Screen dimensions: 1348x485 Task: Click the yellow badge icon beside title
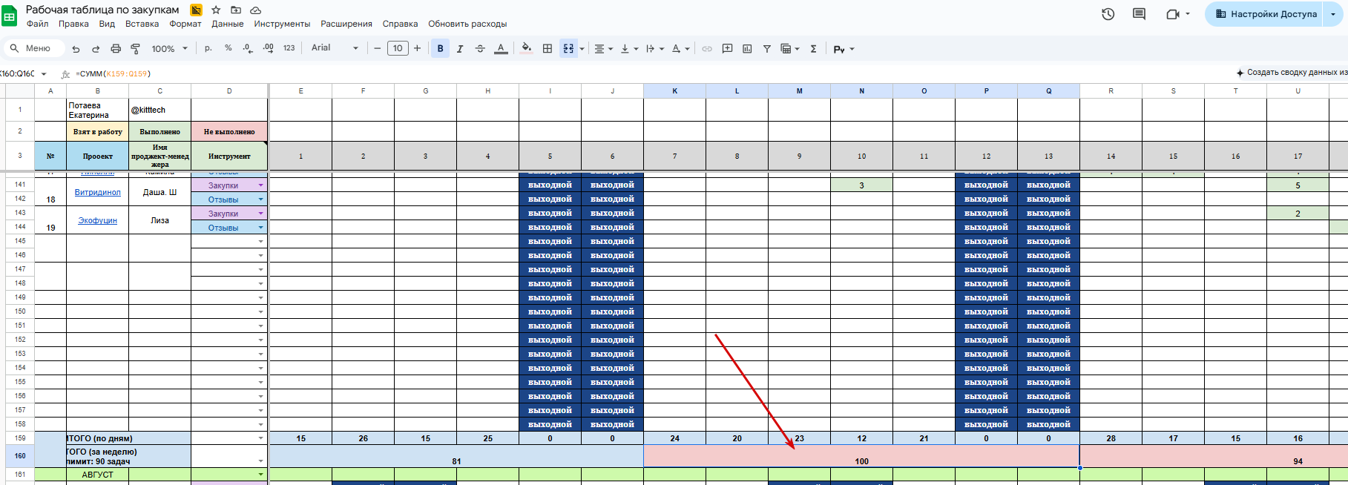[x=196, y=10]
